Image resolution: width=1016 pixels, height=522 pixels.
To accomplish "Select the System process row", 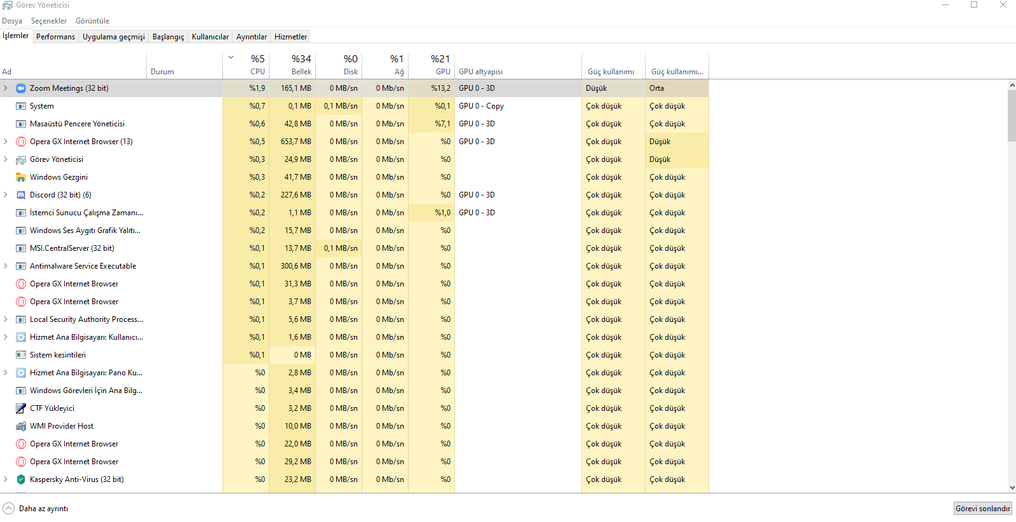I will (42, 106).
